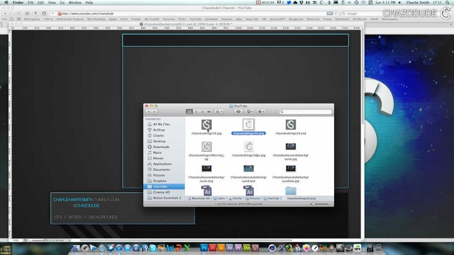
Task: Select Applications in Finder sidebar
Action: [x=162, y=164]
